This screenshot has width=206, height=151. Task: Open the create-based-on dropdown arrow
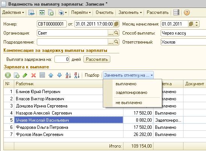click(x=66, y=13)
